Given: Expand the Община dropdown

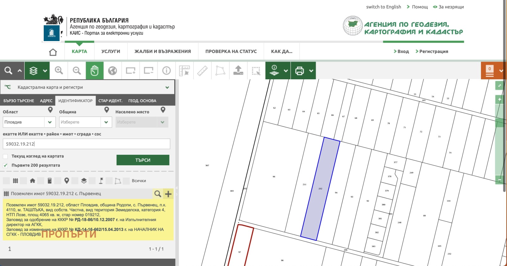Looking at the screenshot, I should point(85,122).
